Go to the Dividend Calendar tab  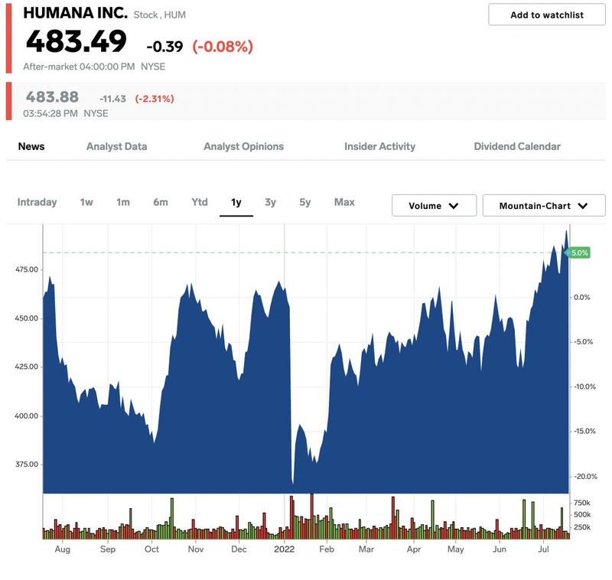pos(517,146)
